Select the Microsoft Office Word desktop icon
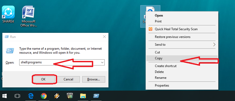 pyautogui.click(x=29, y=17)
